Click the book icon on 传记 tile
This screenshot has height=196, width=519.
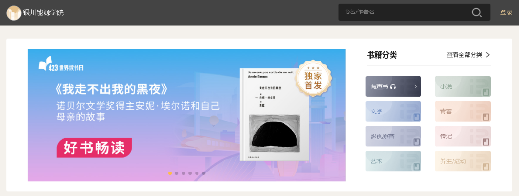pyautogui.click(x=486, y=141)
